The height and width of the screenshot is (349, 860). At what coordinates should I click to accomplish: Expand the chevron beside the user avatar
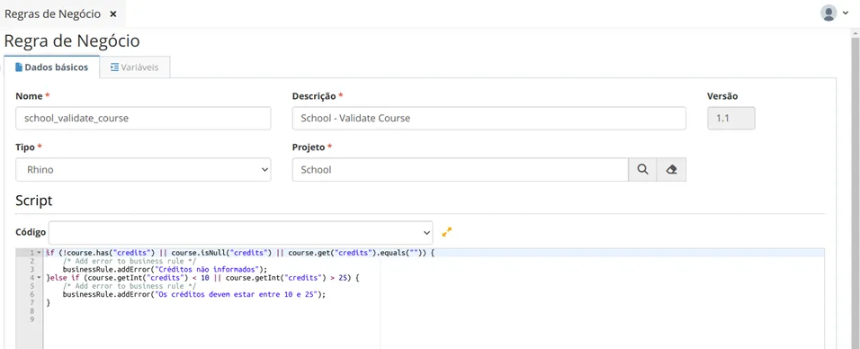(846, 13)
